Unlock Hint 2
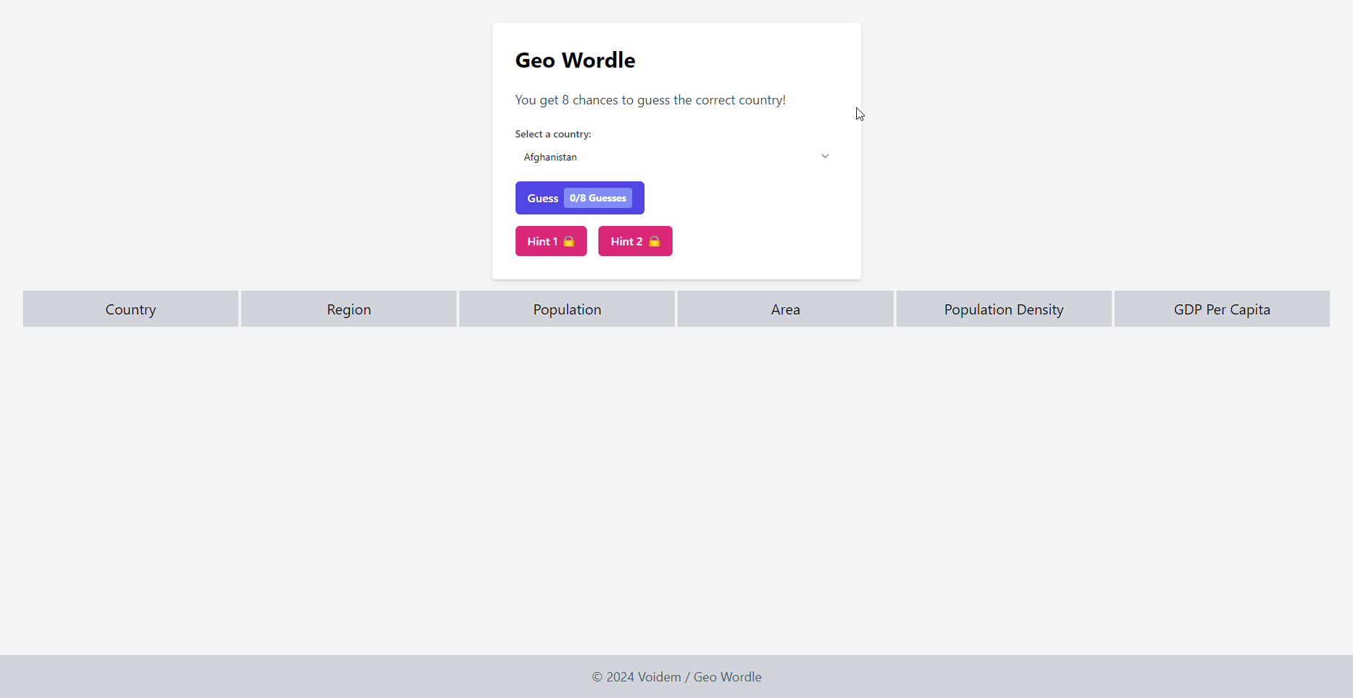Screen dimensions: 1353x698 [634, 241]
